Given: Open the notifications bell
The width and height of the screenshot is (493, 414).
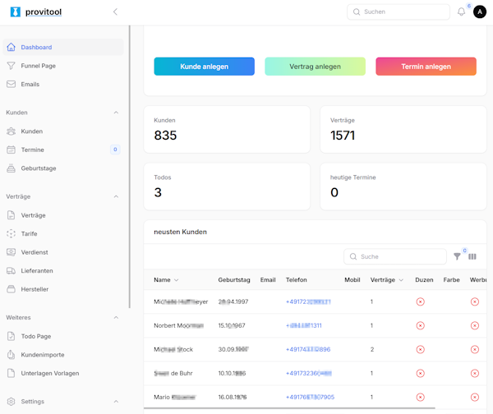Looking at the screenshot, I should 461,12.
